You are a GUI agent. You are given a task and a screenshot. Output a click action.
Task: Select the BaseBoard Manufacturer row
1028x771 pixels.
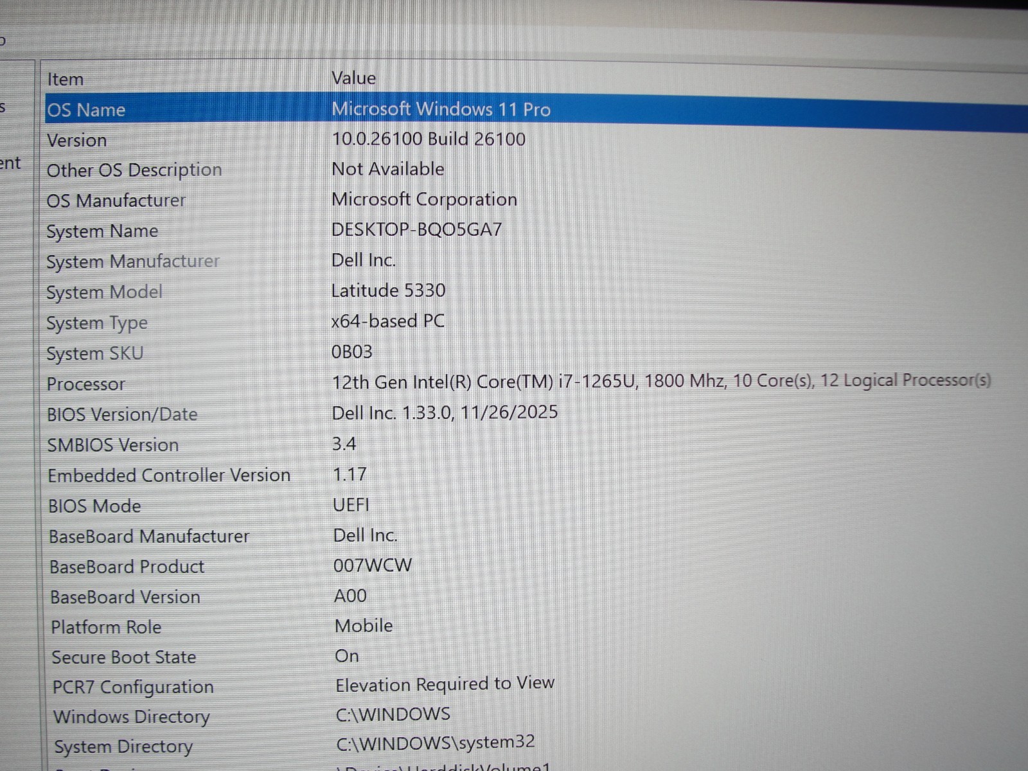[x=149, y=536]
